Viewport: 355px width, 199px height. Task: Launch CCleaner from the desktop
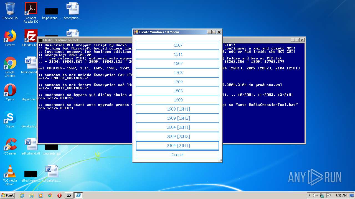pyautogui.click(x=10, y=146)
